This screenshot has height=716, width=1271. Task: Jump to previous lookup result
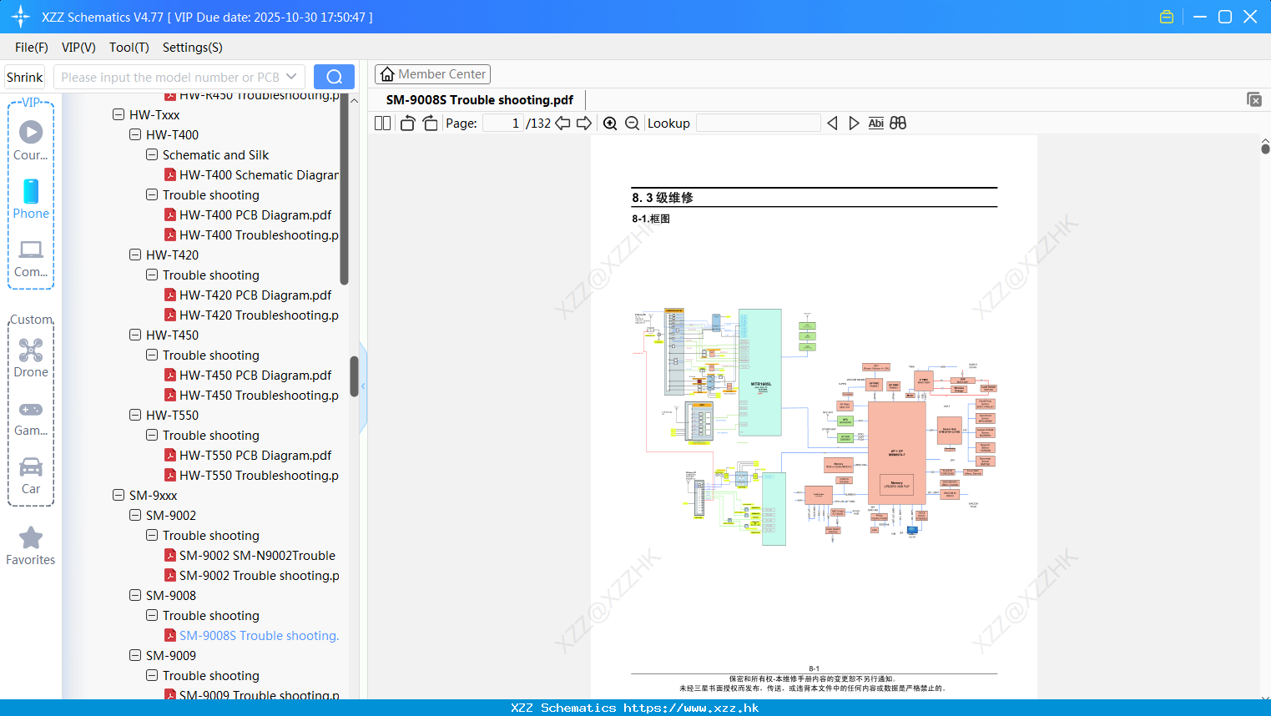coord(832,124)
